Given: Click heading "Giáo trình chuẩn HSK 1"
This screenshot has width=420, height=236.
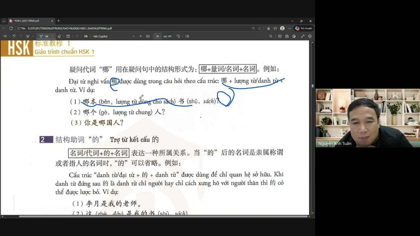Looking at the screenshot, I should 64,51.
